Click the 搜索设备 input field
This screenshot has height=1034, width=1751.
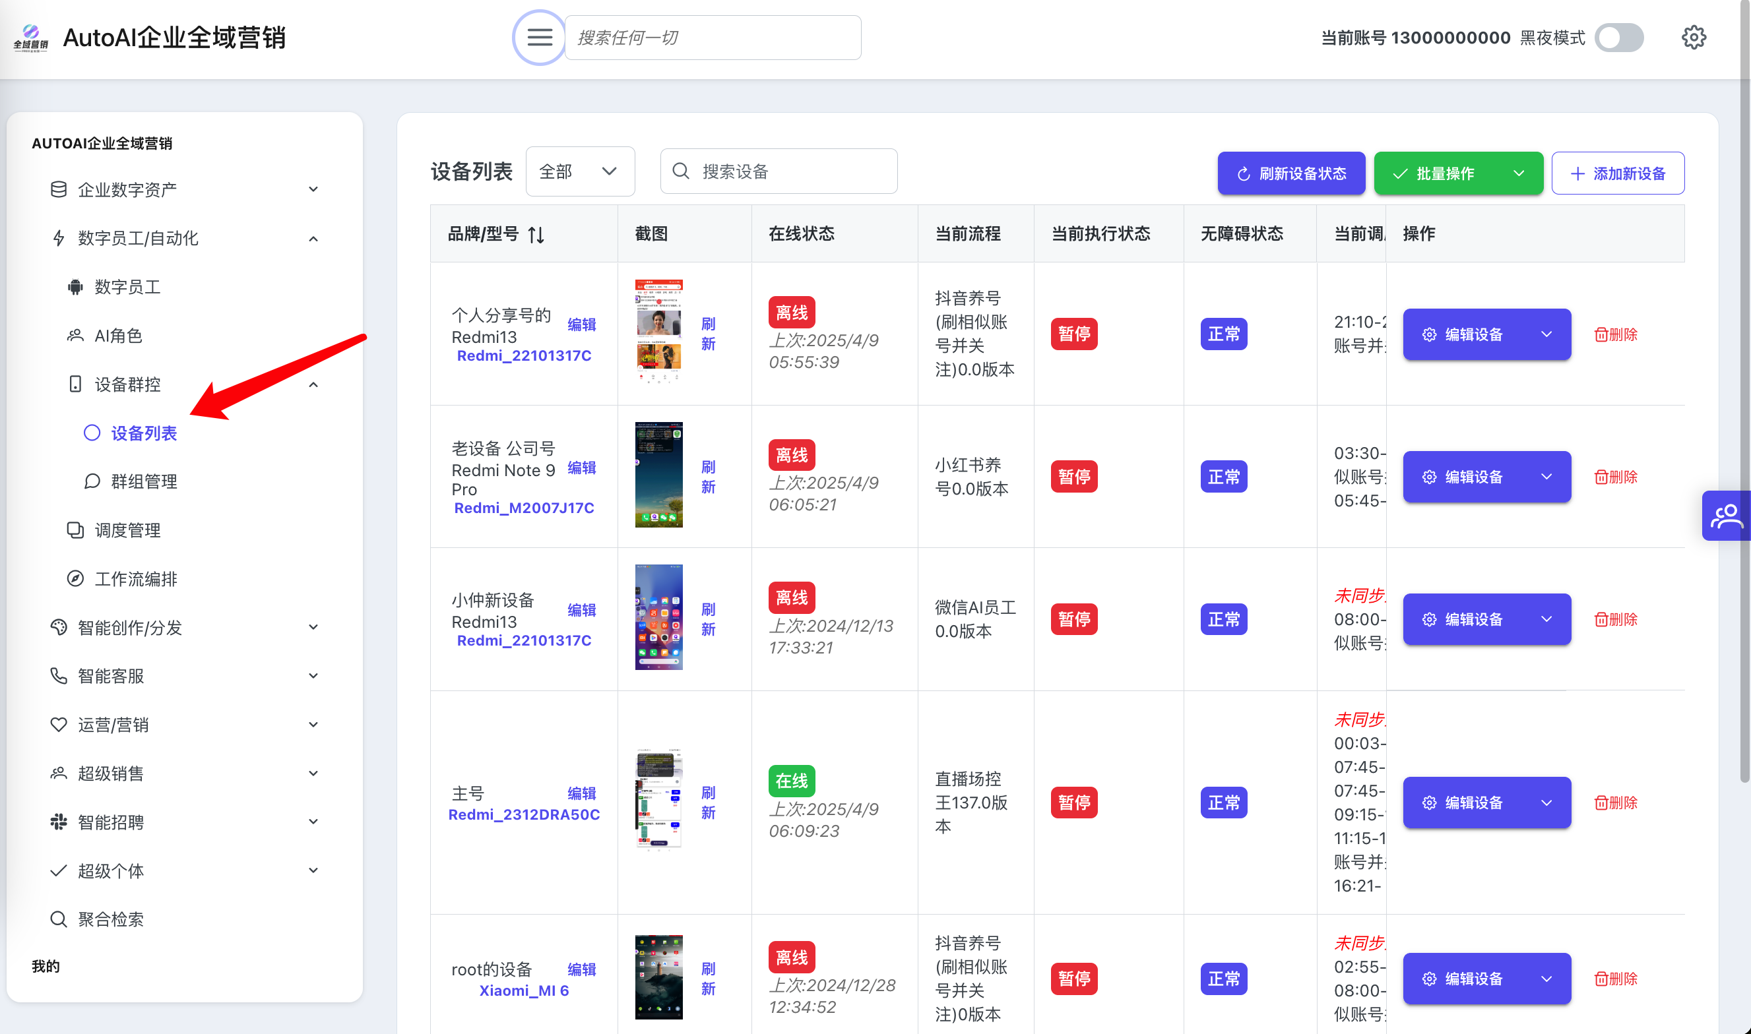click(779, 171)
